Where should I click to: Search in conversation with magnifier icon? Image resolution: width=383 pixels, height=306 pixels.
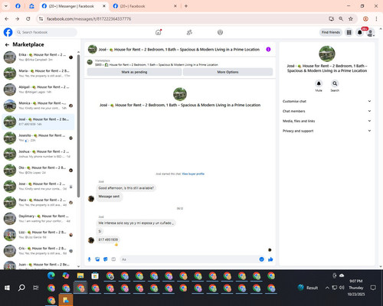pyautogui.click(x=335, y=83)
